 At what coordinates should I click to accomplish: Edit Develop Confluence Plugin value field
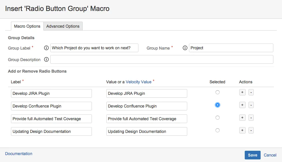[x=146, y=106]
